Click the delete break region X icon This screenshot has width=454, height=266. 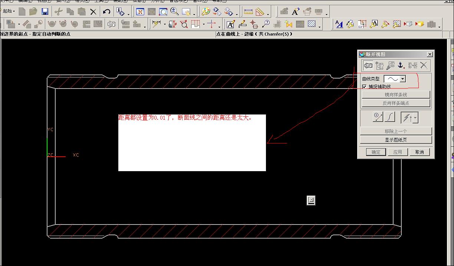tap(424, 66)
